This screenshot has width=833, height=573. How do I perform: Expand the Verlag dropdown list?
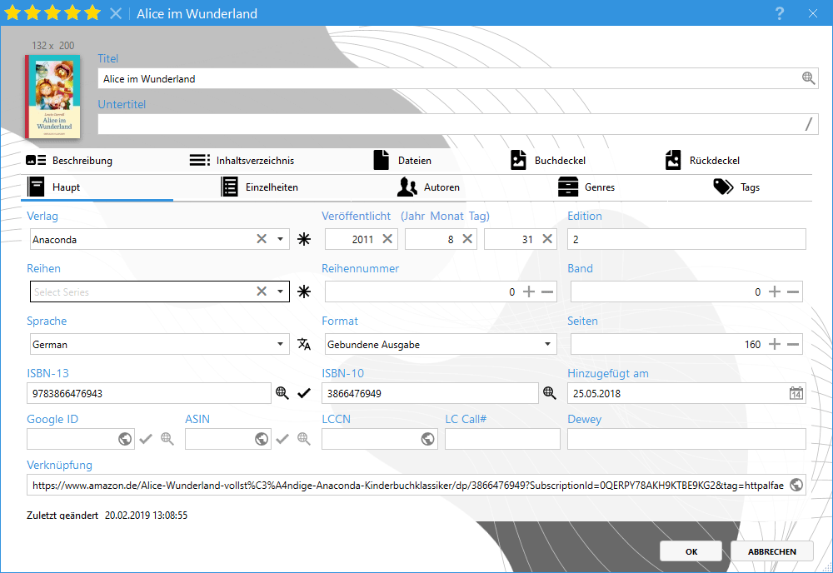coord(281,239)
